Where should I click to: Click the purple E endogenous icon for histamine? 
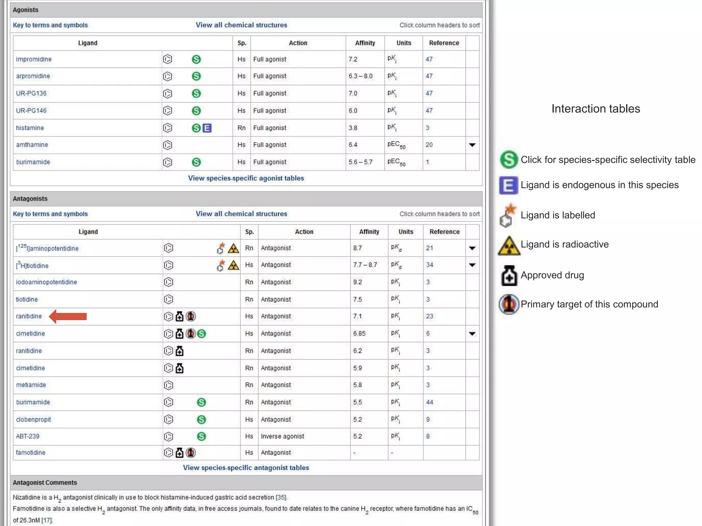pyautogui.click(x=207, y=128)
